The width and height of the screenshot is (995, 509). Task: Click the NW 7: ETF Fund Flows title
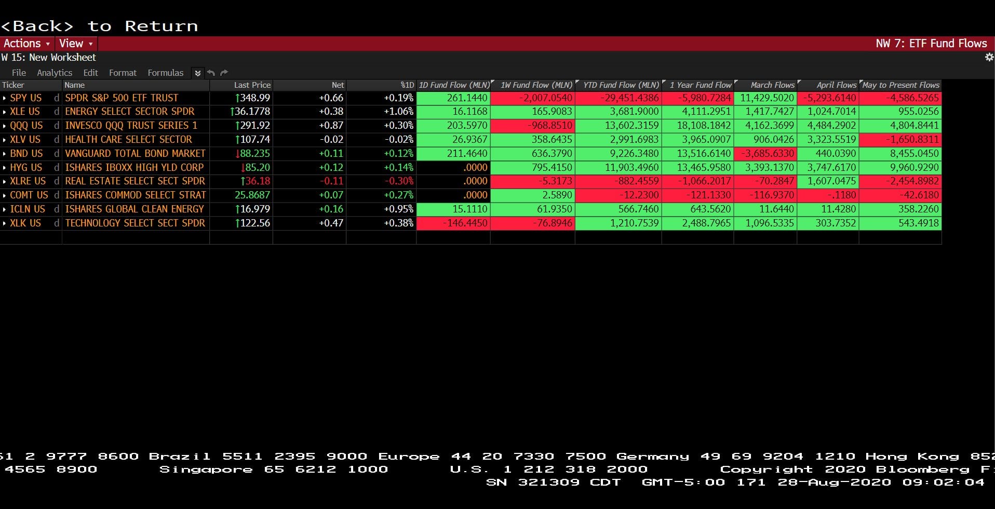tap(931, 44)
